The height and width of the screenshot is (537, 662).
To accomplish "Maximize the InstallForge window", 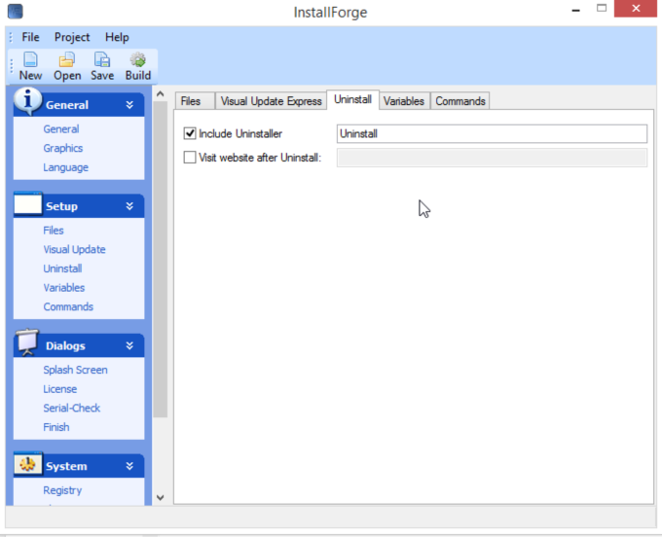I will pos(602,9).
